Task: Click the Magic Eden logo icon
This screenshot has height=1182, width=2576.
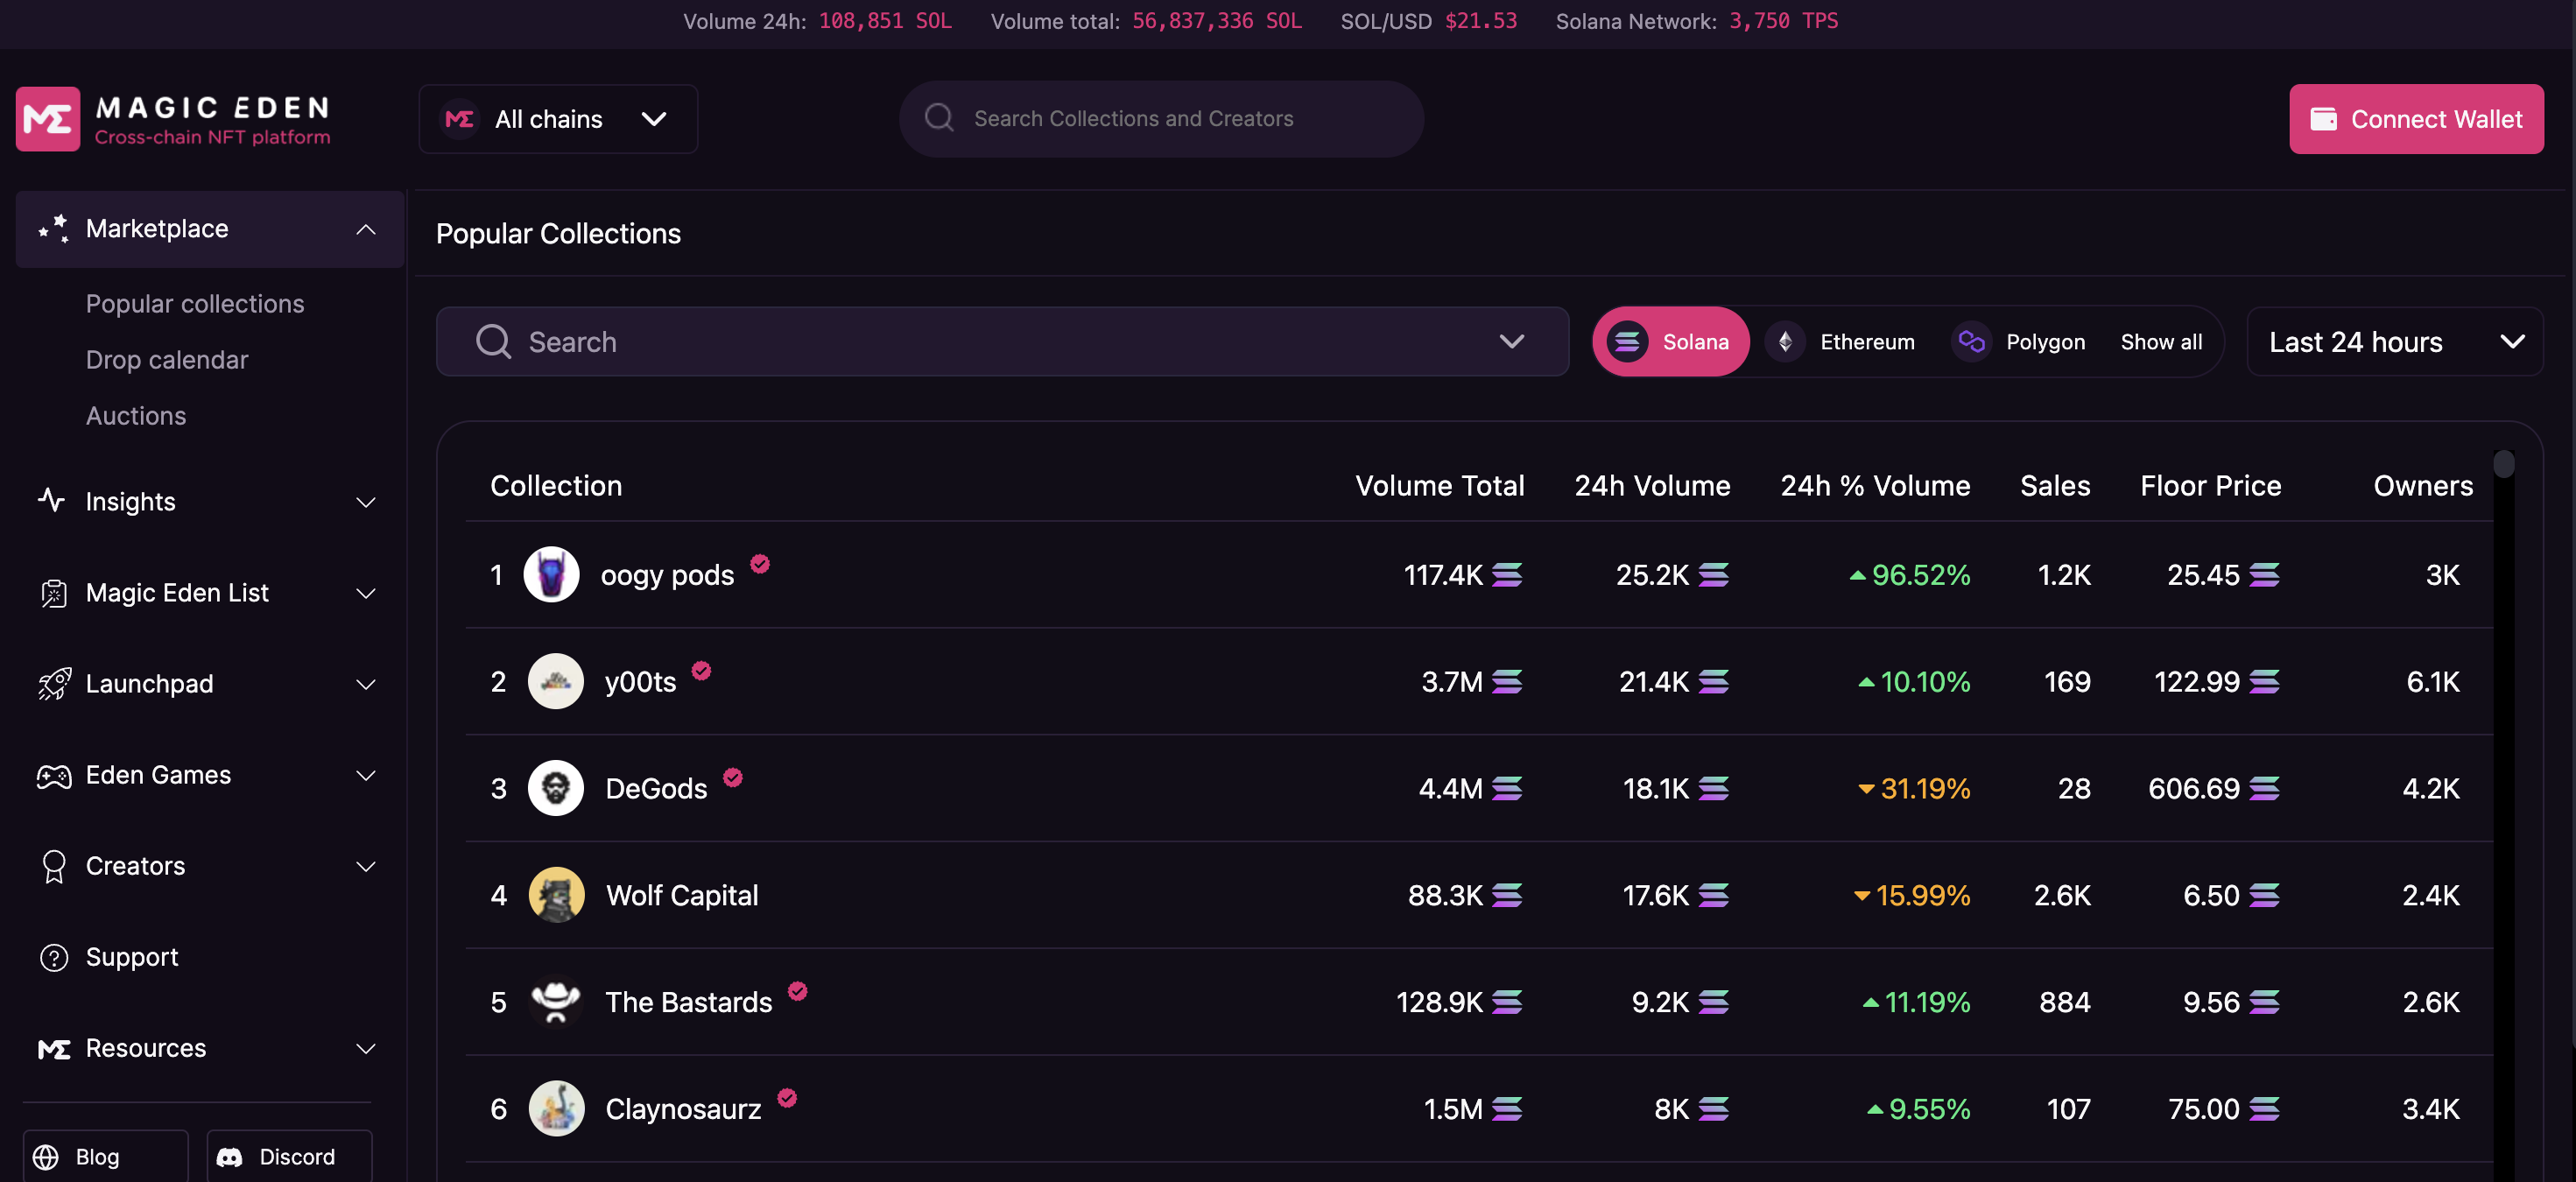Action: pos(48,119)
